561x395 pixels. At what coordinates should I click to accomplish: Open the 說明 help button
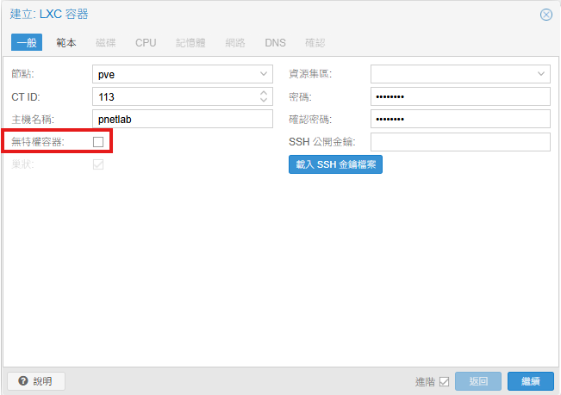coord(35,381)
